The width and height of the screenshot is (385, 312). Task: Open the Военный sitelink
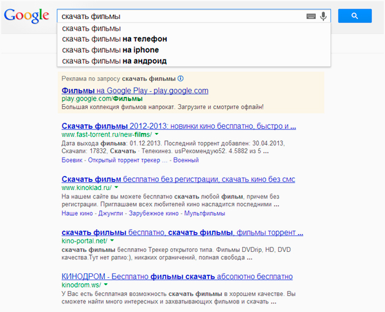(186, 160)
